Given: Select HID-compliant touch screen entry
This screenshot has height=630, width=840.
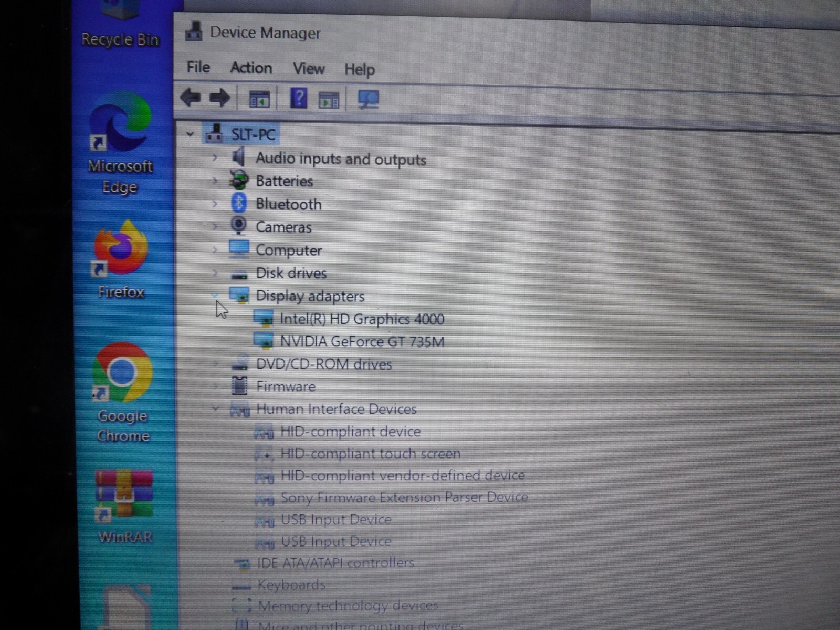Looking at the screenshot, I should (371, 454).
